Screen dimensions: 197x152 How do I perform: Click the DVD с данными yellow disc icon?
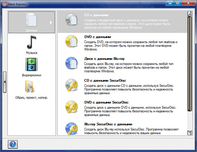71,42
